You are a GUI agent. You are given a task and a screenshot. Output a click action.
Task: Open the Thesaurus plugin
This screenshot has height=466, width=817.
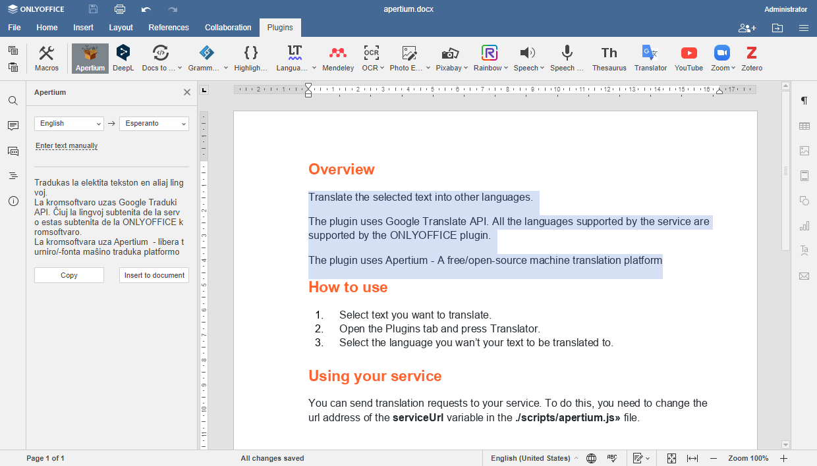click(x=609, y=58)
